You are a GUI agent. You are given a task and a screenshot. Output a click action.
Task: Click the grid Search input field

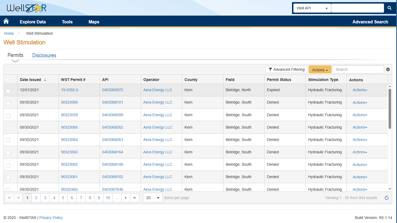[x=358, y=69]
